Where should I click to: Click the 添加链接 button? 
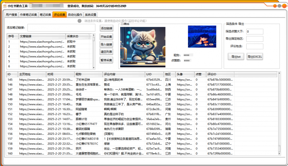[x=106, y=28]
